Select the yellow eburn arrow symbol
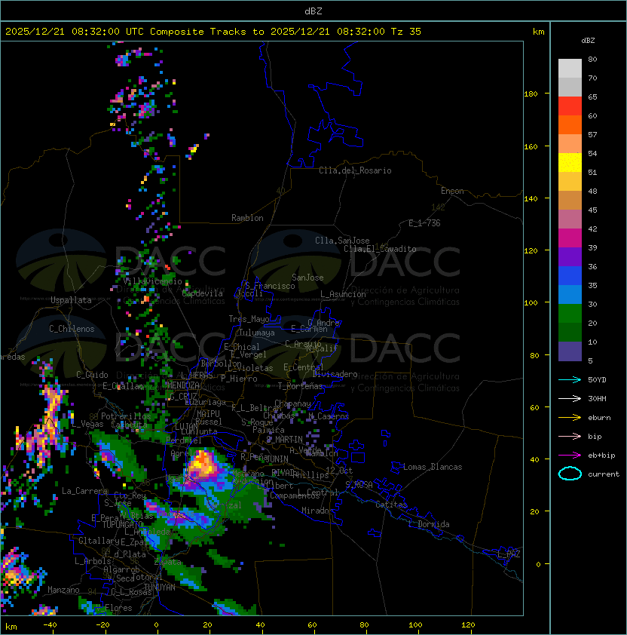The height and width of the screenshot is (635, 627). [570, 418]
